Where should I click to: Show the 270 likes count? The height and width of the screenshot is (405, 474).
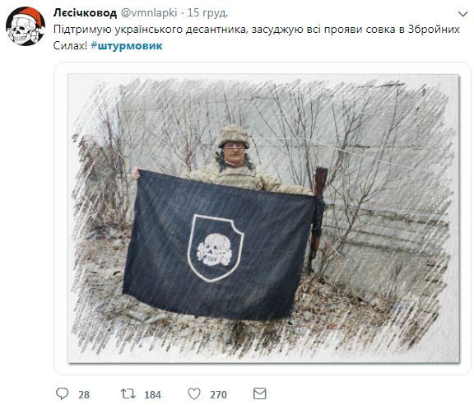pyautogui.click(x=218, y=395)
